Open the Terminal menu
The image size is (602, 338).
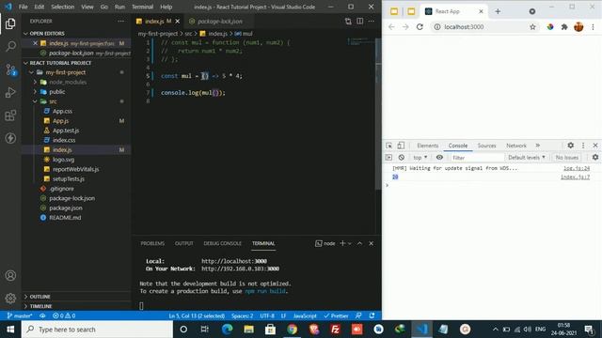coord(142,7)
